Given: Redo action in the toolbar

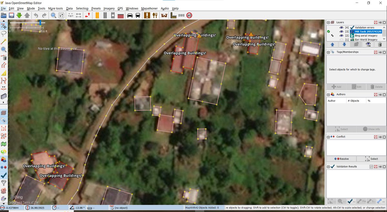Looking at the screenshot, I should (x=44, y=15).
